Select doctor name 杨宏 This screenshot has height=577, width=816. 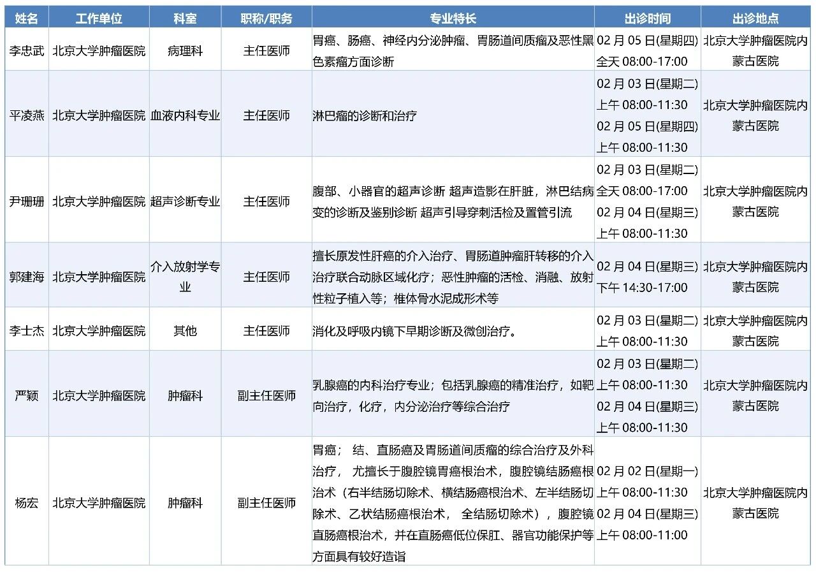click(x=27, y=503)
